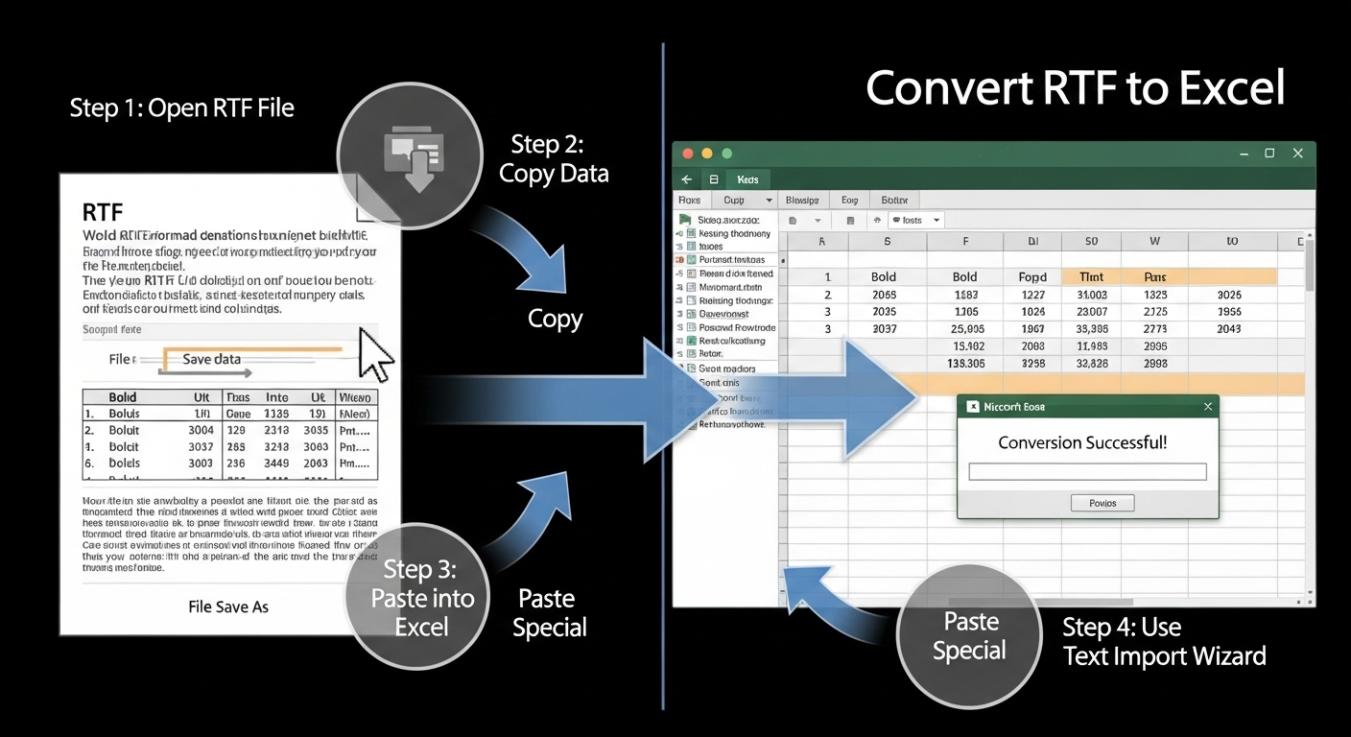Click the spreadsheet grid icon in the toolbar
The width and height of the screenshot is (1351, 737).
[x=850, y=221]
